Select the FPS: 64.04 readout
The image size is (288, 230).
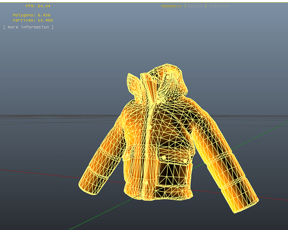[x=38, y=6]
